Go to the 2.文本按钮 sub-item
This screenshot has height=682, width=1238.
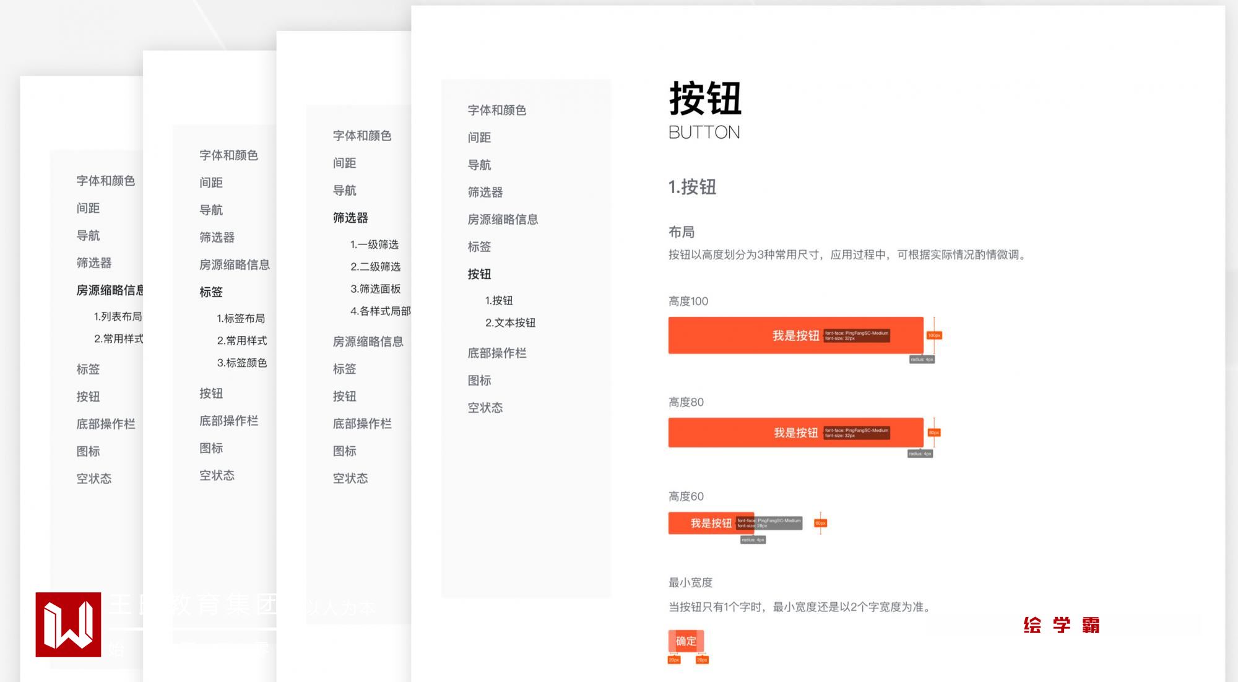[510, 322]
